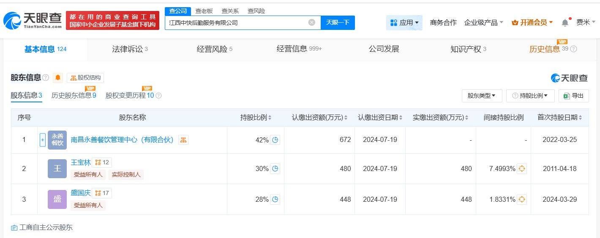Expand row for 南昌永善餐饮管理中心
600x238 pixels.
pyautogui.click(x=42, y=140)
